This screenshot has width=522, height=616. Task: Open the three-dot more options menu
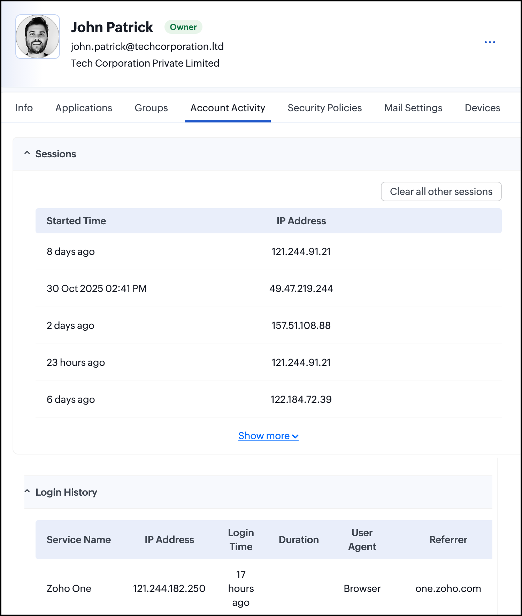click(490, 42)
